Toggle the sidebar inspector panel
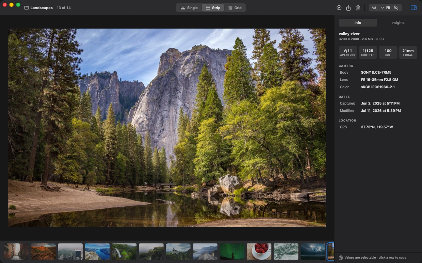 (414, 8)
